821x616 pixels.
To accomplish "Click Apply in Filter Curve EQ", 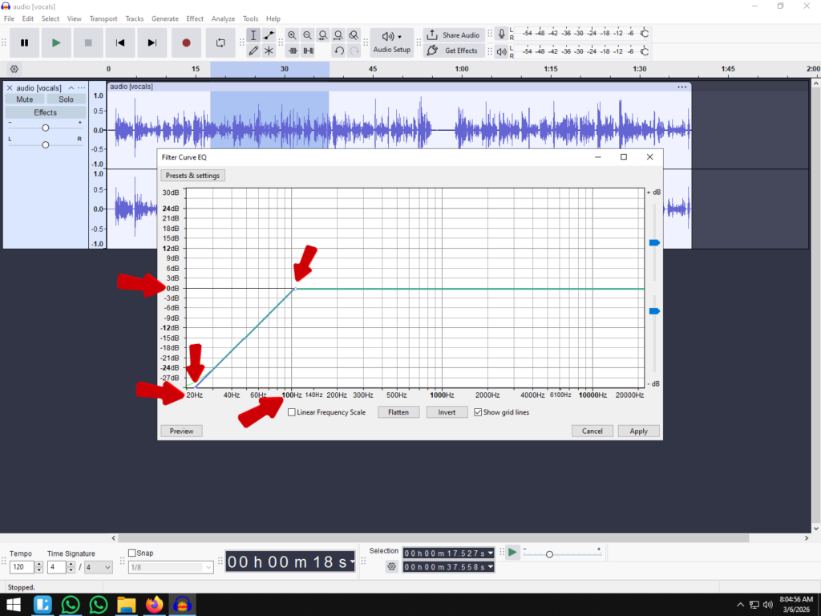I will point(638,431).
